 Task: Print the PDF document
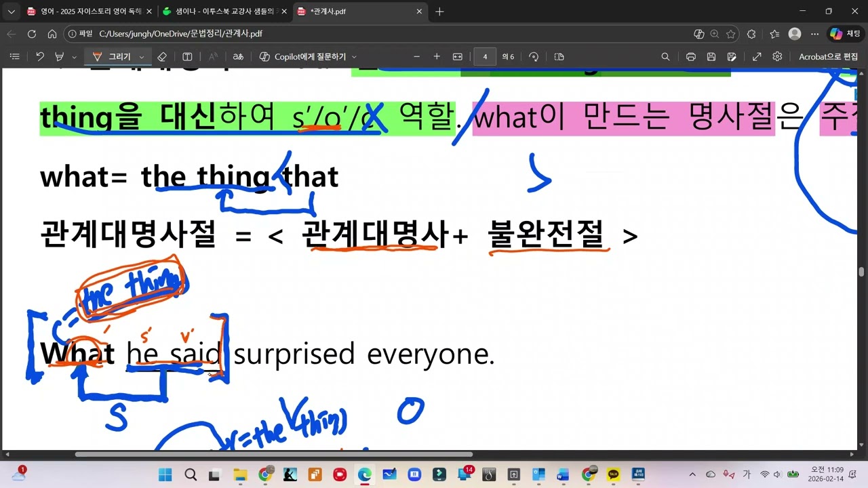[691, 57]
